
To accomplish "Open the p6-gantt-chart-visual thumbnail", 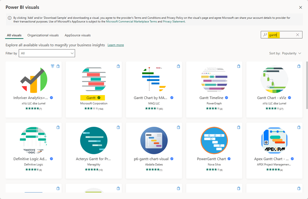I will point(154,140).
